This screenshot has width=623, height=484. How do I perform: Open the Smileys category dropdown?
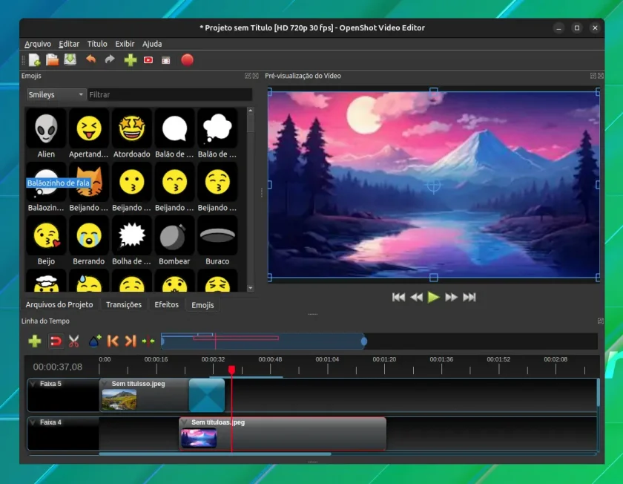pos(56,95)
